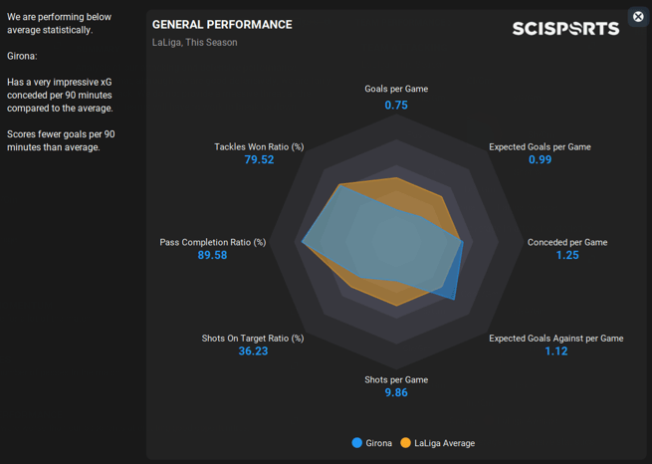Click the General Performance heading
This screenshot has height=464, width=652.
pos(222,24)
